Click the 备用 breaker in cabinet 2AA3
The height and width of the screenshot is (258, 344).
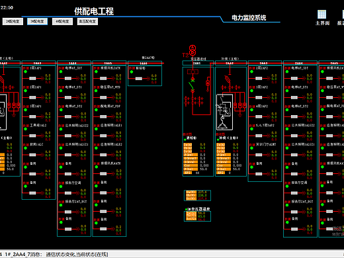click(259, 174)
